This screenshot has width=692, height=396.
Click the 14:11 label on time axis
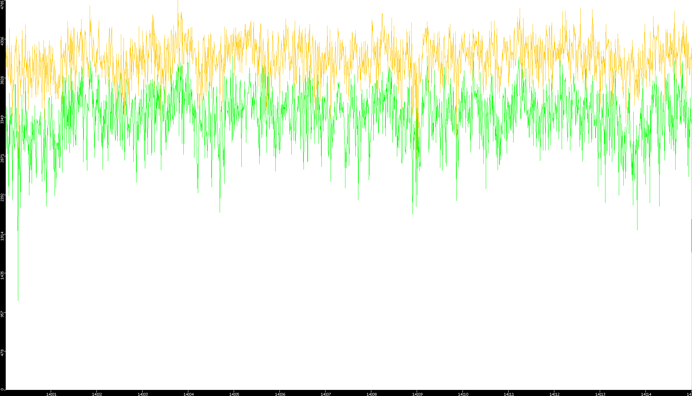click(509, 394)
